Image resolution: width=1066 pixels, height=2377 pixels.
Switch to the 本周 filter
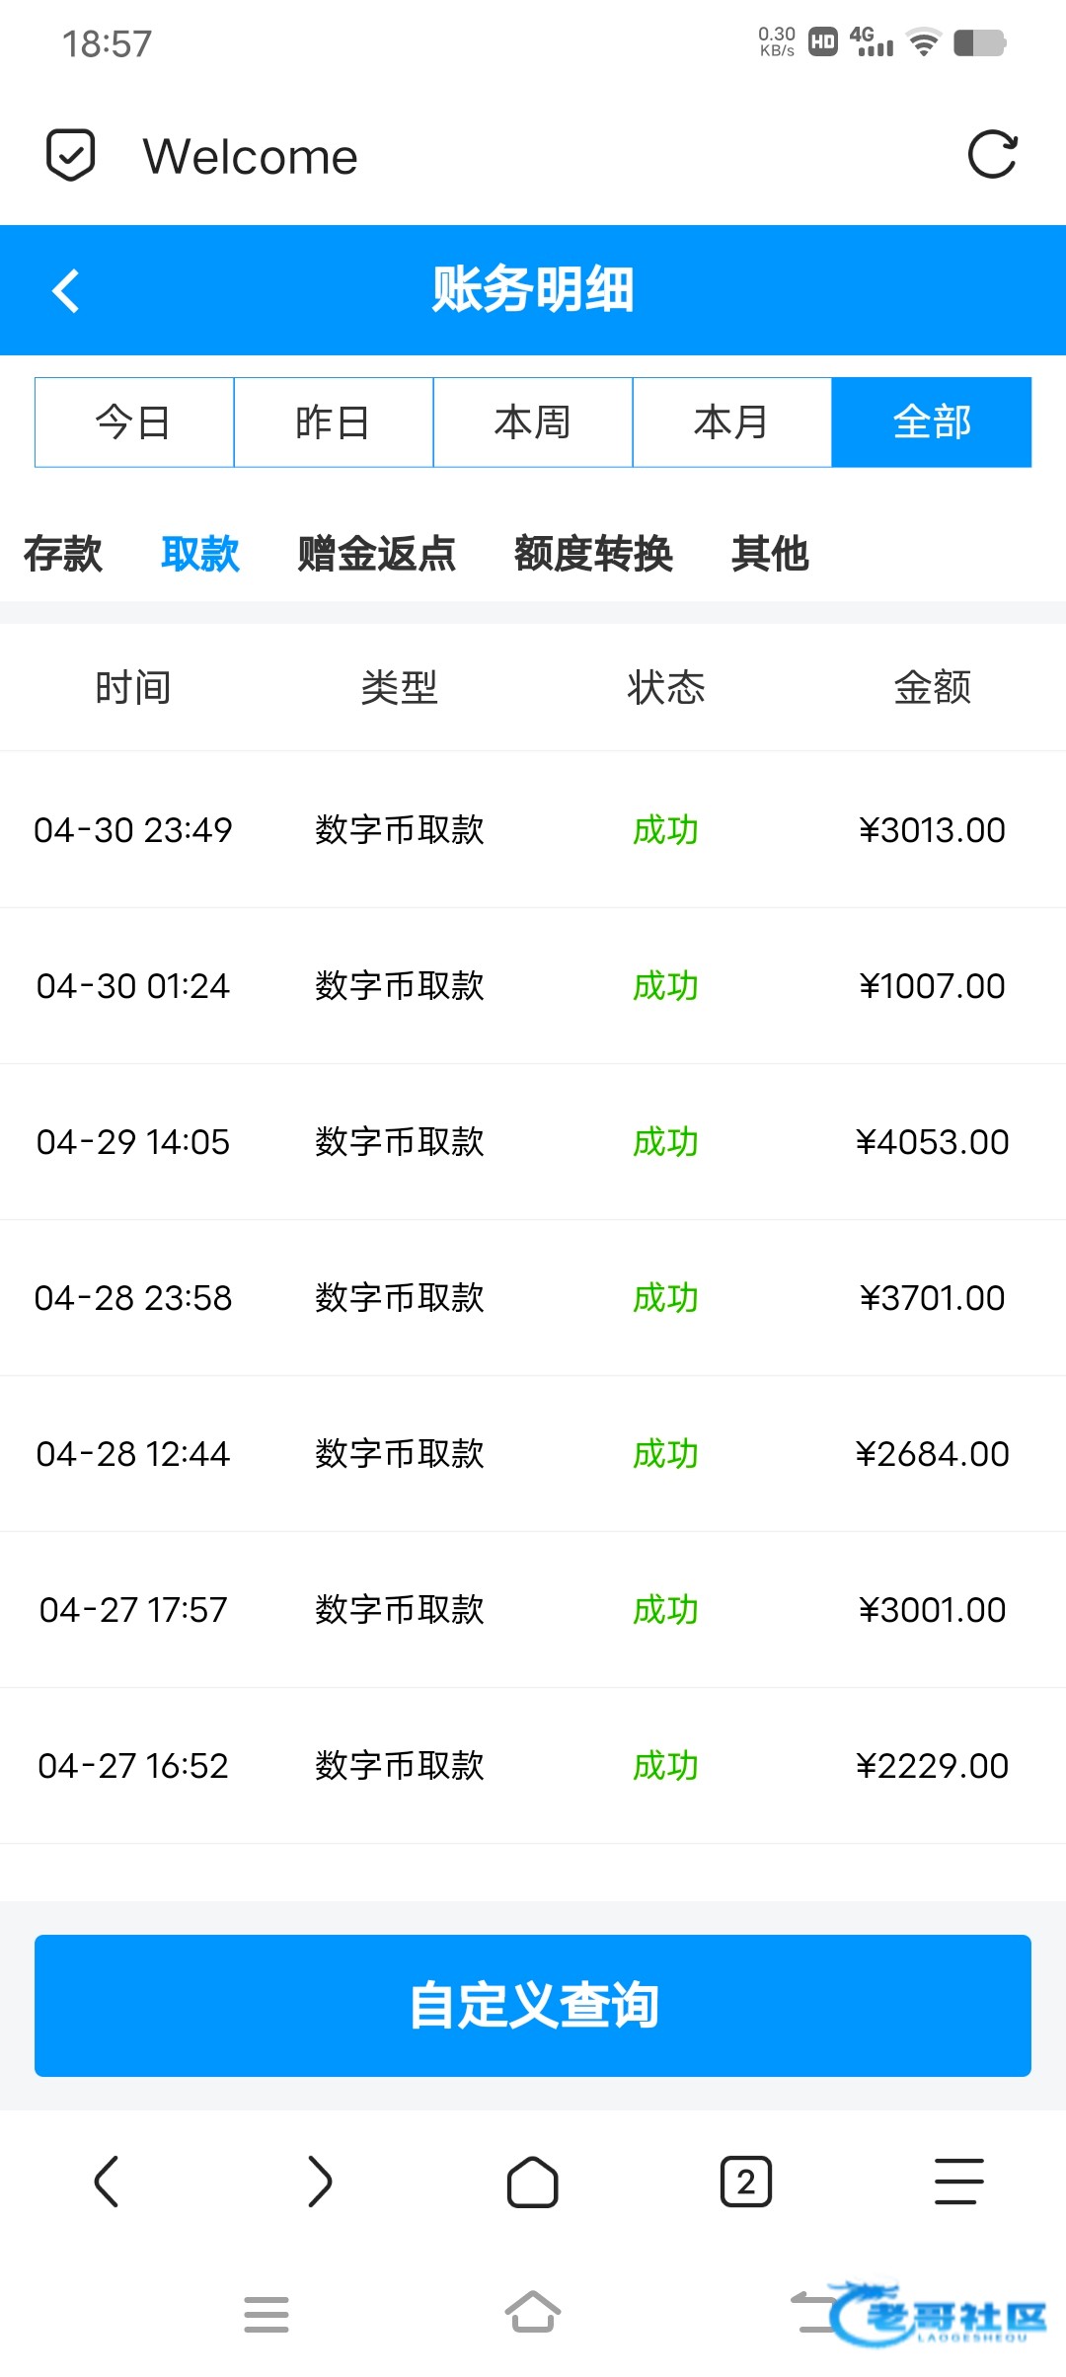[533, 422]
